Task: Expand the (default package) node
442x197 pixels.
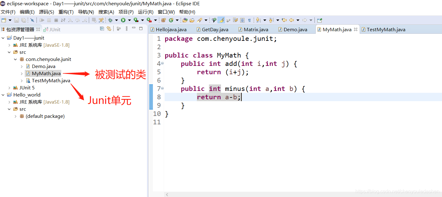Action: tap(15, 116)
